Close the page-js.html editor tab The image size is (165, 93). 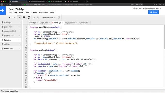[x=76, y=23]
